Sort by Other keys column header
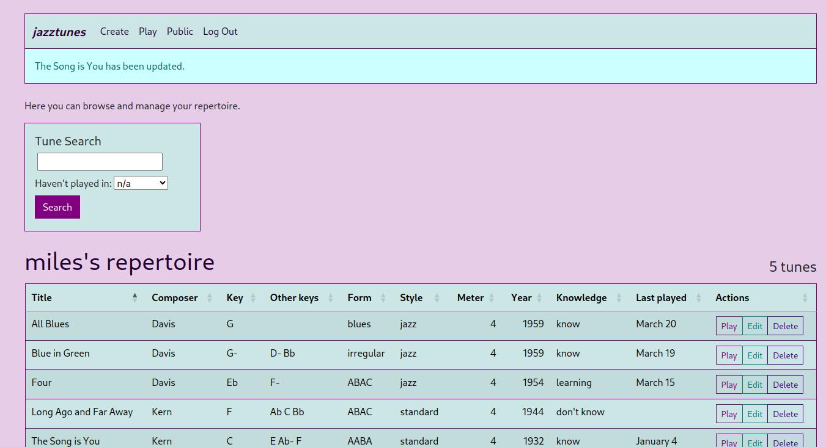The image size is (826, 447). (330, 298)
